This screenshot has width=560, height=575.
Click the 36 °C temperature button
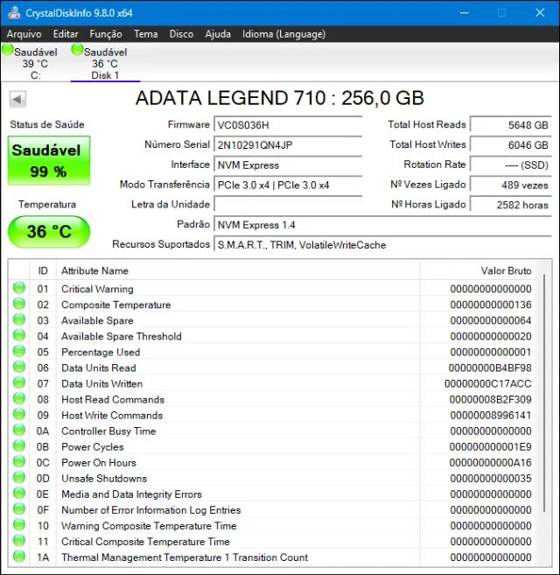pos(49,232)
